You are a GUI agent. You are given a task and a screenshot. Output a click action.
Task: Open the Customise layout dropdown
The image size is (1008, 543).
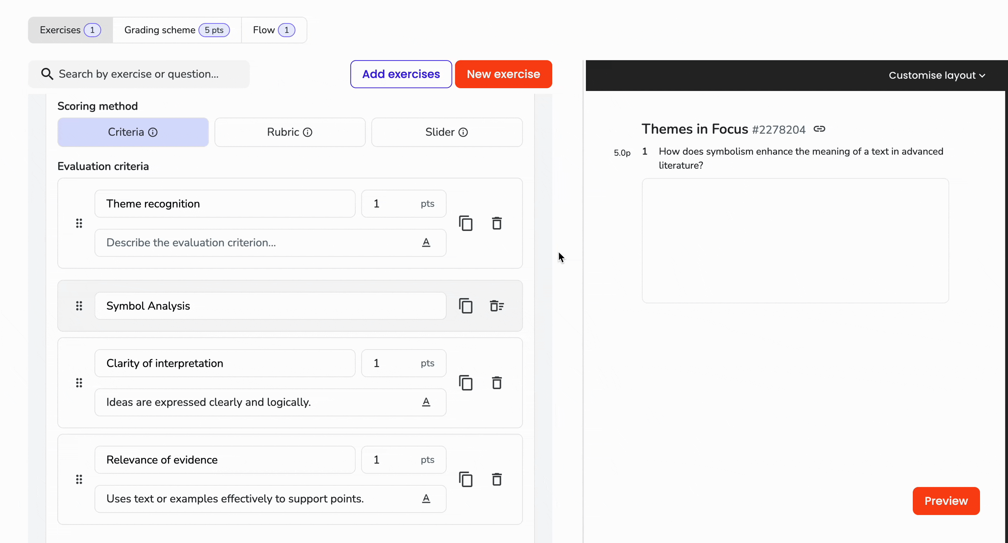point(937,75)
